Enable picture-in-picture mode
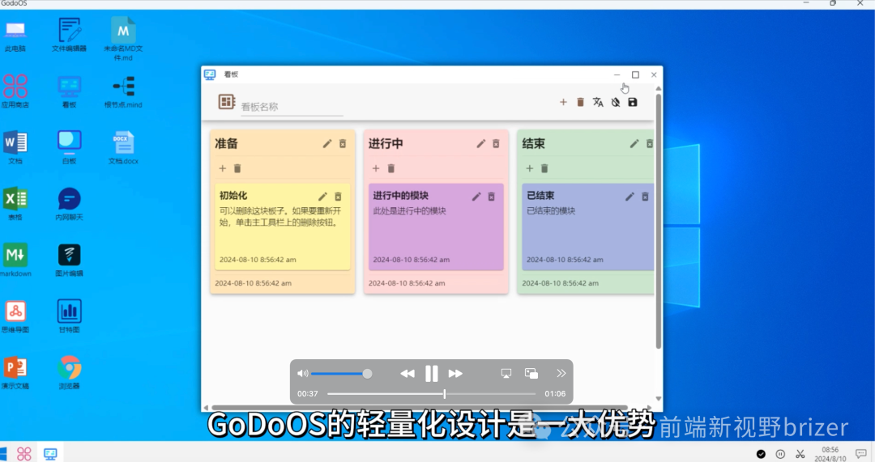875x462 pixels. pos(531,373)
